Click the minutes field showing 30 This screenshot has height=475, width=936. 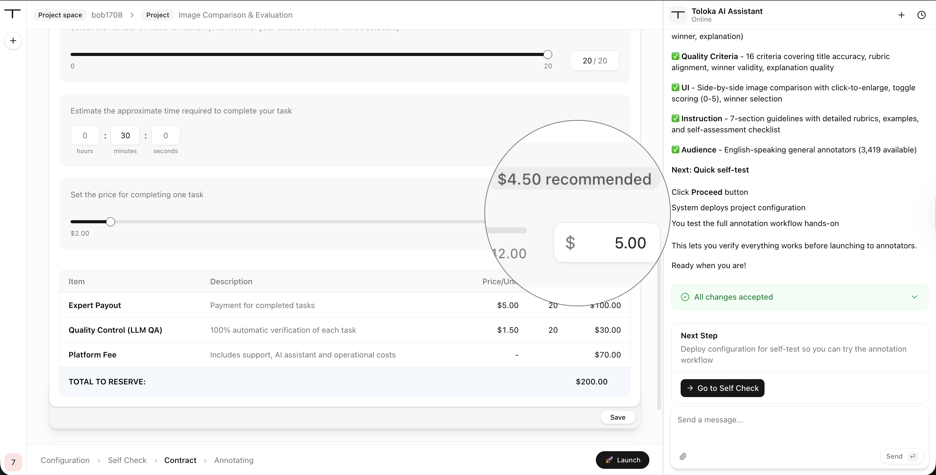125,135
